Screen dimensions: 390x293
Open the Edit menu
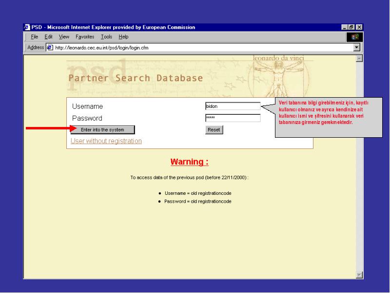(48, 37)
